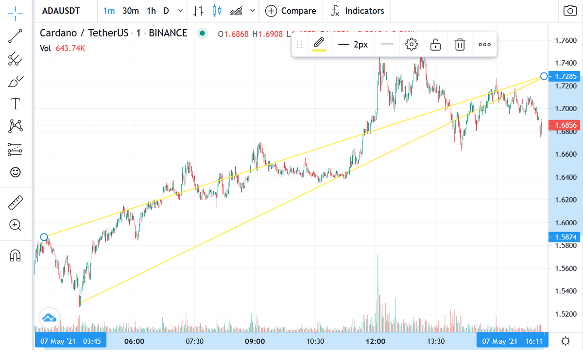This screenshot has width=583, height=352.
Task: Switch to daily D timeframe
Action: click(167, 11)
